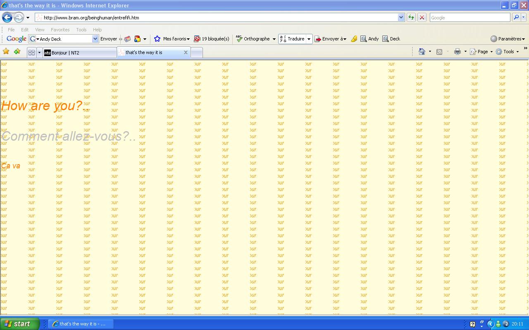Image resolution: width=529 pixels, height=330 pixels.
Task: Expand the Traduire dropdown arrow
Action: [309, 39]
